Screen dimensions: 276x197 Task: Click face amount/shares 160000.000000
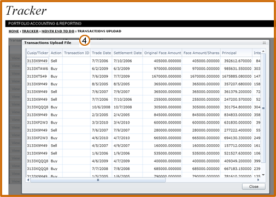[206, 145]
